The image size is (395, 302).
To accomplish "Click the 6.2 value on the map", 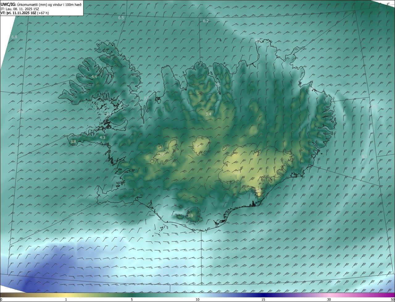I will point(206,21).
